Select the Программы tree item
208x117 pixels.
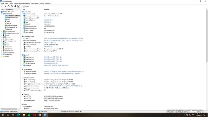click(x=8, y=49)
